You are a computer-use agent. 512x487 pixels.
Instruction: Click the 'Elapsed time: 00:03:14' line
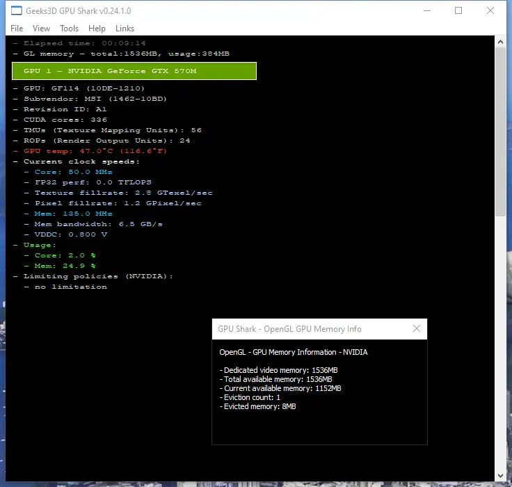pyautogui.click(x=79, y=43)
